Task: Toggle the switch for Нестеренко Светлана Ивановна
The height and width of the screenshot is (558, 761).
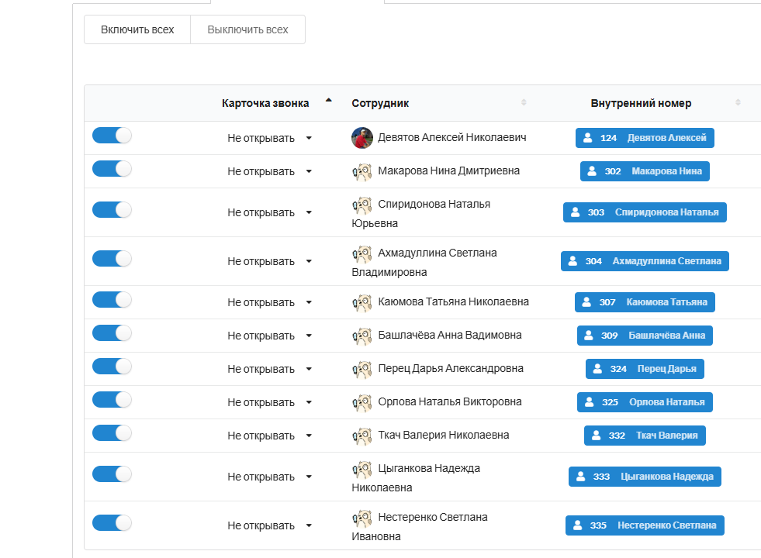Action: pyautogui.click(x=112, y=523)
